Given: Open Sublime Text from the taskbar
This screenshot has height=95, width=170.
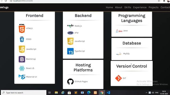Looking at the screenshot, I should pyautogui.click(x=76, y=93).
